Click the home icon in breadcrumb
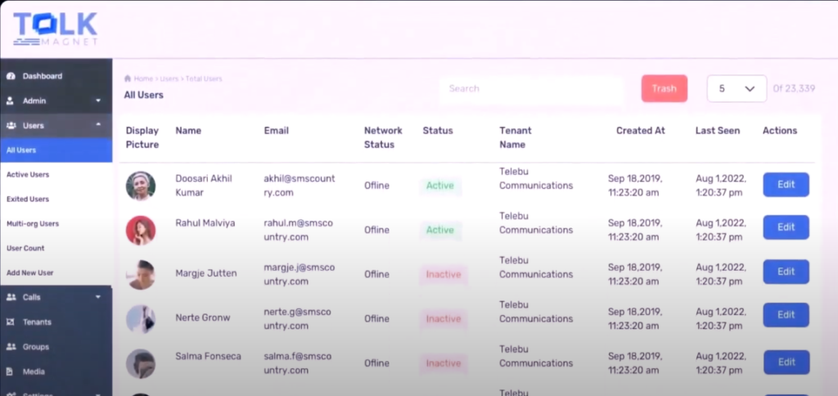Viewport: 838px width, 396px height. [x=128, y=79]
